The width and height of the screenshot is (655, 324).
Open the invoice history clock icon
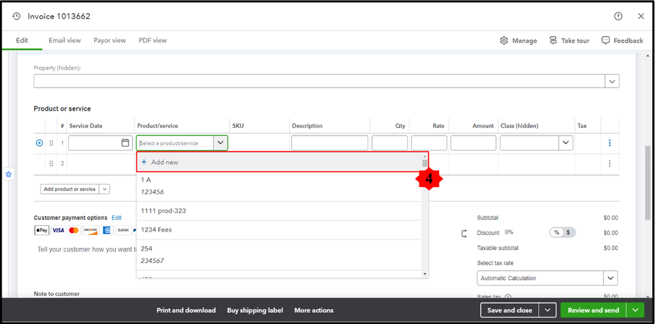16,16
